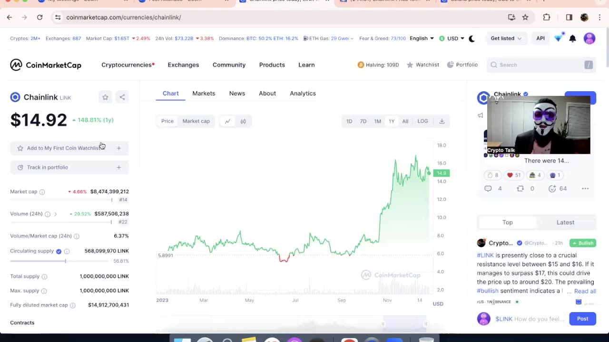
Task: Expand Volume (24h) chevron arrow
Action: tap(55, 214)
